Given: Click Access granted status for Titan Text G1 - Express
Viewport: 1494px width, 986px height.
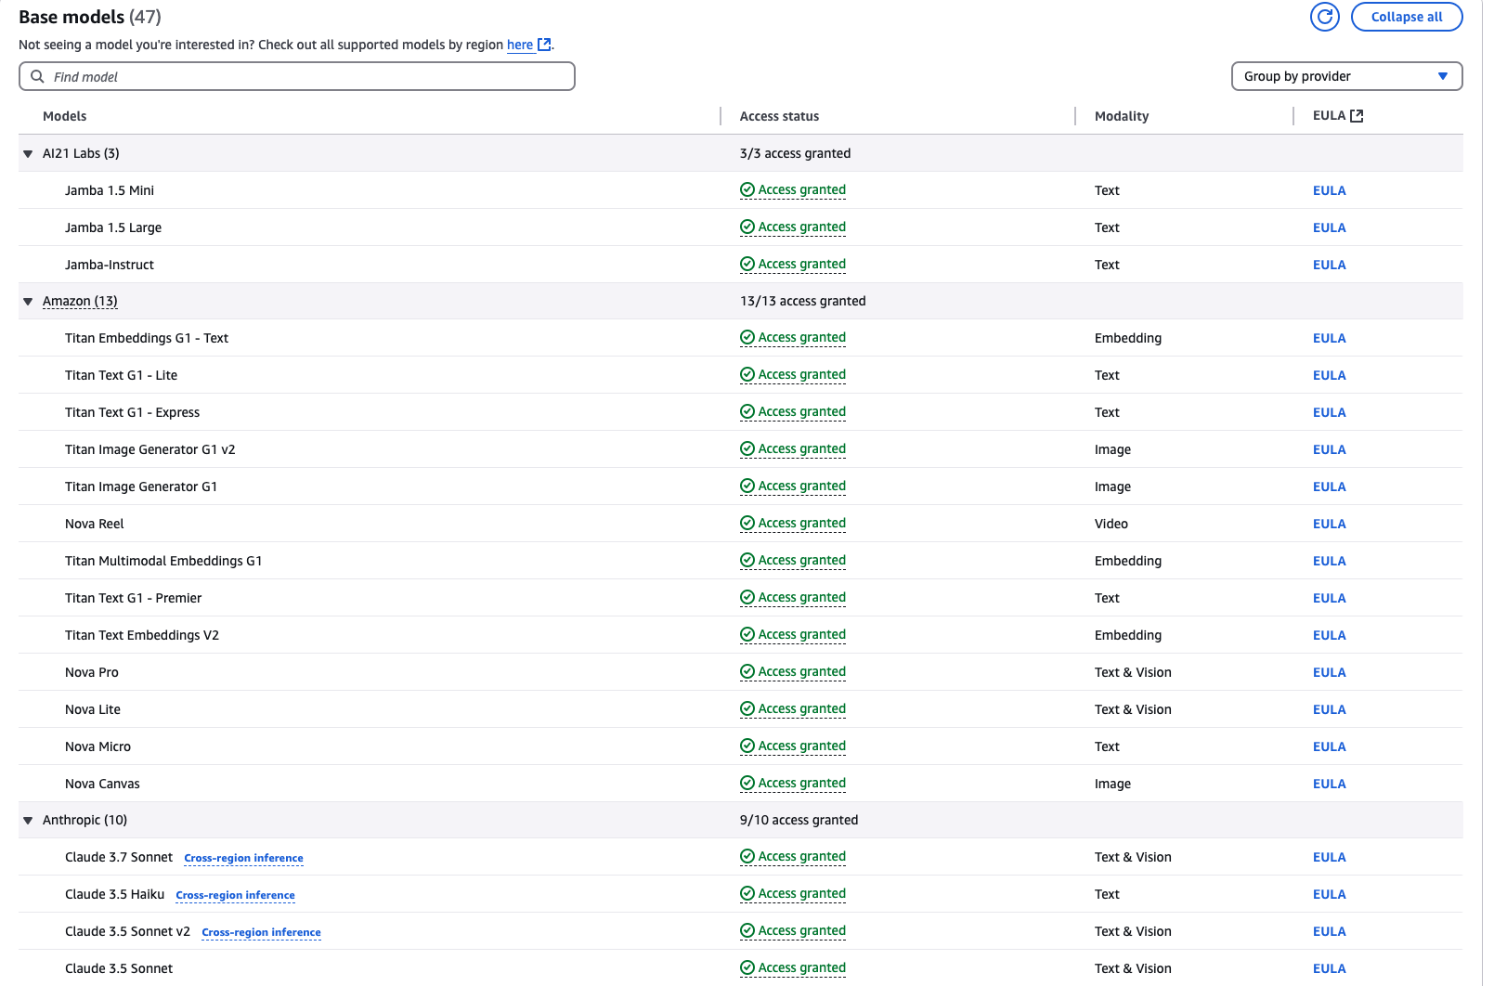Looking at the screenshot, I should (793, 411).
